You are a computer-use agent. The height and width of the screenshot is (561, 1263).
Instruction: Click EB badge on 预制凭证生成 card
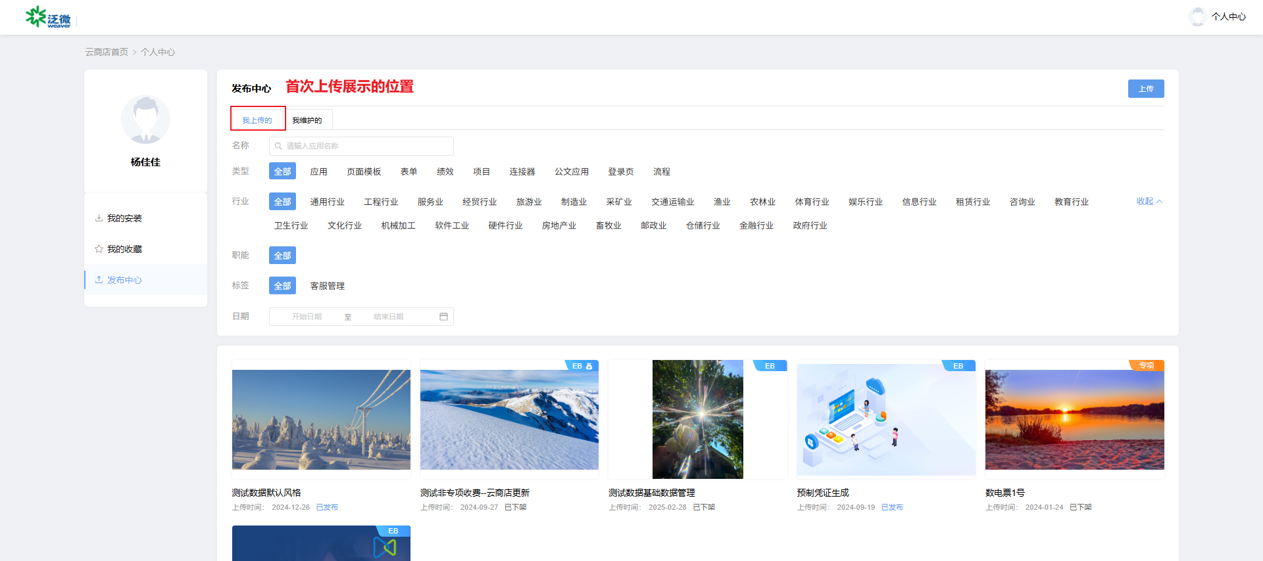tap(958, 366)
